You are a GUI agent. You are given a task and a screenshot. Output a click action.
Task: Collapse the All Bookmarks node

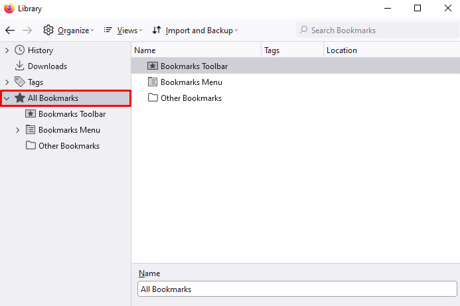click(7, 98)
